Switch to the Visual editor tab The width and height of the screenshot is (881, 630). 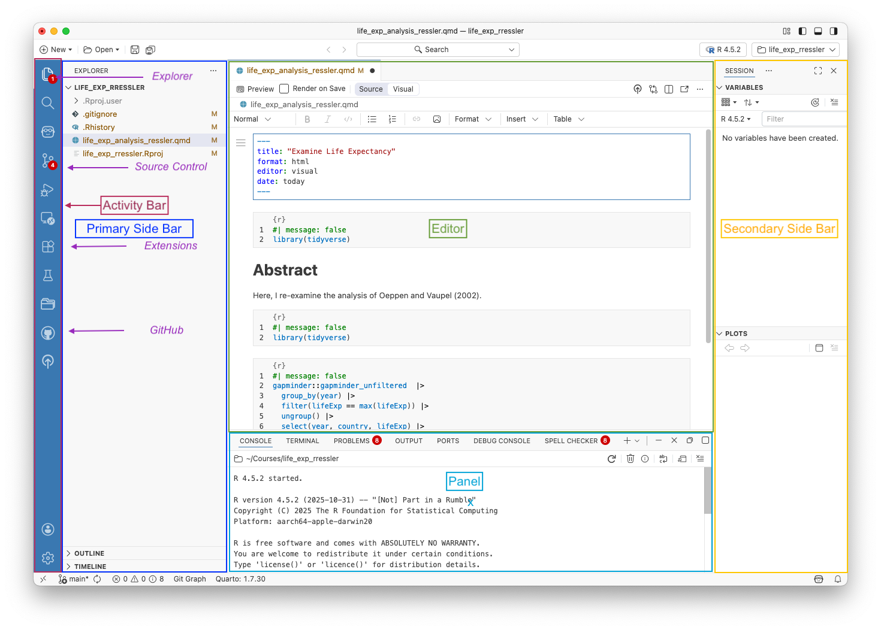[x=403, y=89]
